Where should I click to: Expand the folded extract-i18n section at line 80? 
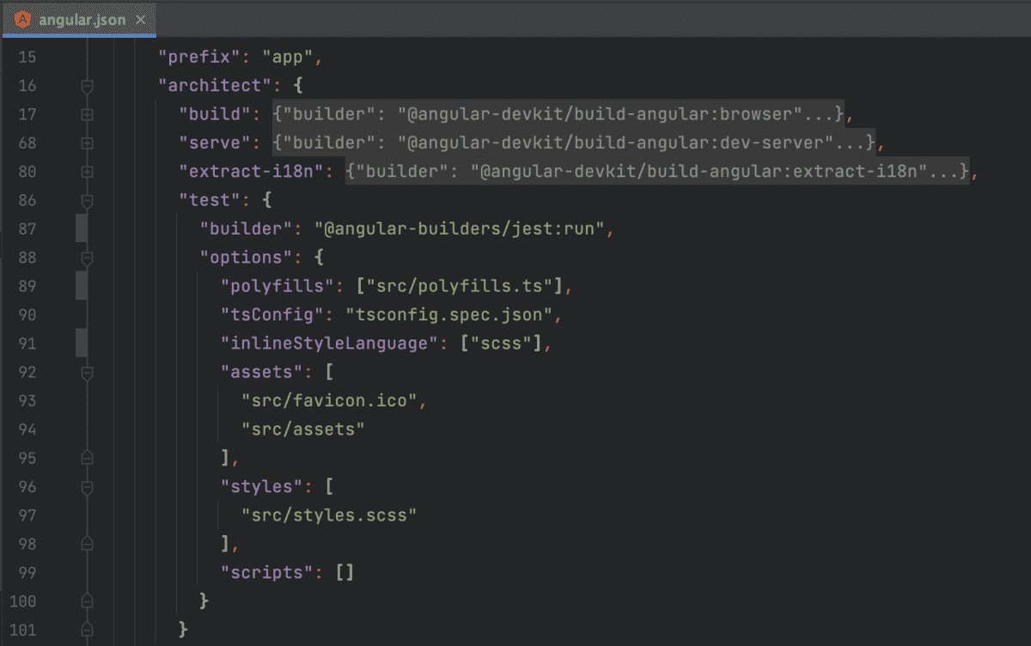(x=86, y=171)
